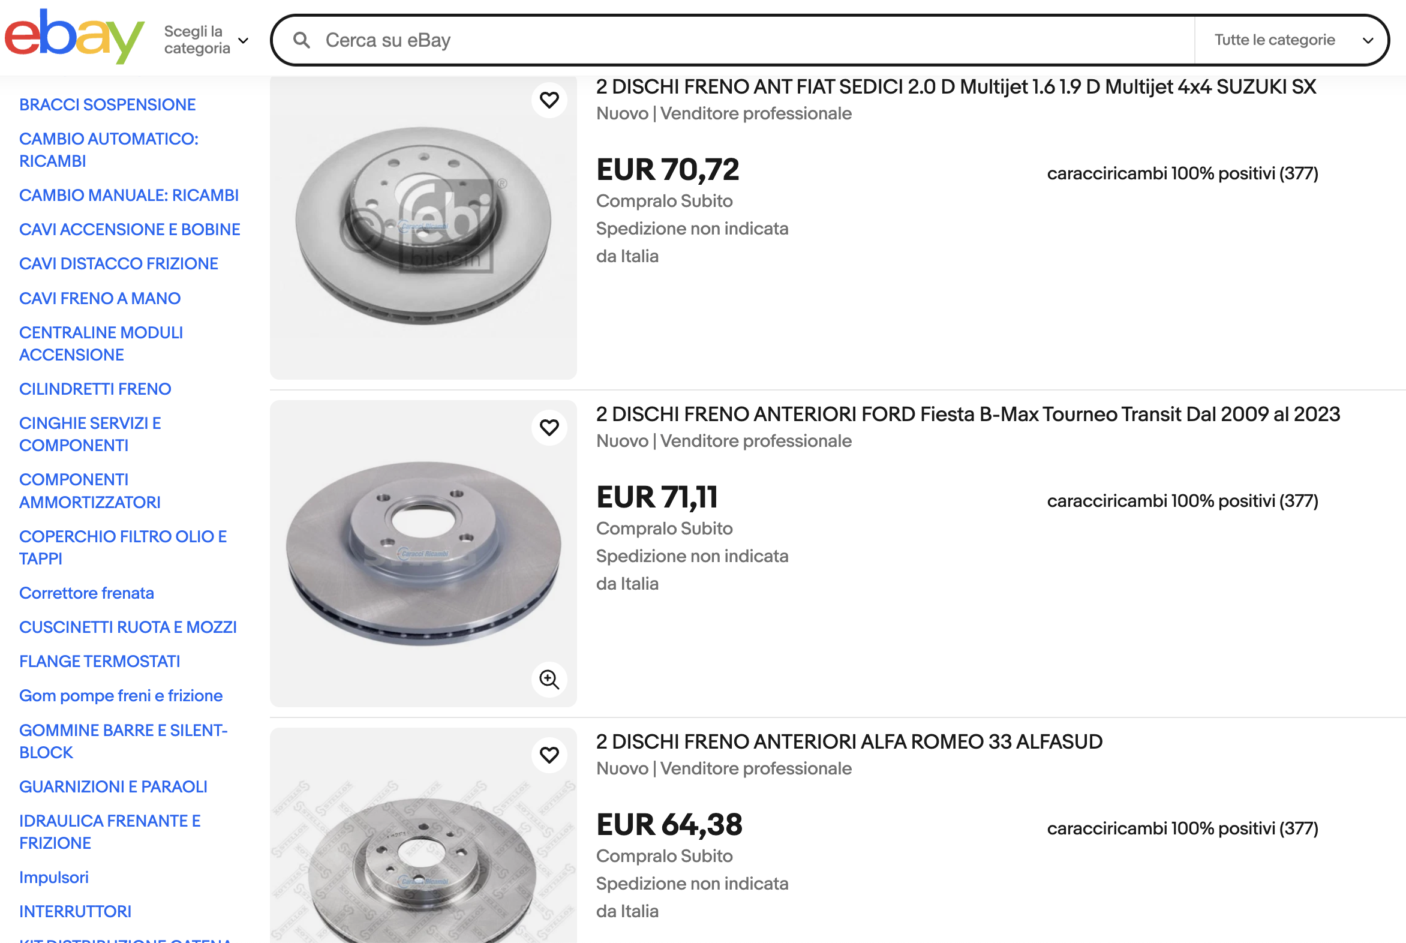Open the Fiat Sedici brake disc listing title
The image size is (1406, 943).
point(956,87)
